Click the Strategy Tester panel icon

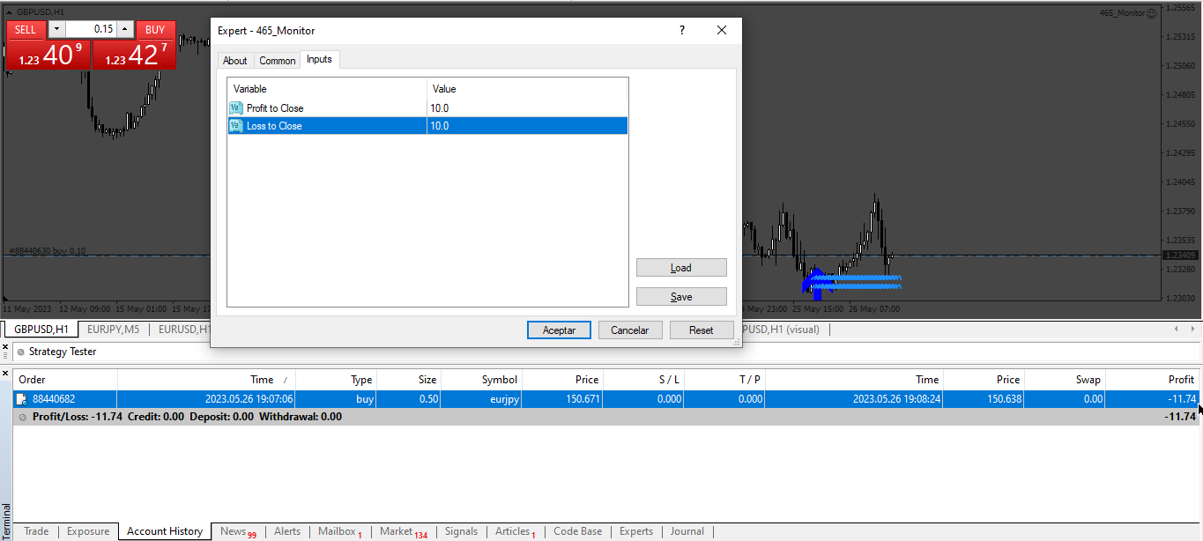pyautogui.click(x=20, y=352)
